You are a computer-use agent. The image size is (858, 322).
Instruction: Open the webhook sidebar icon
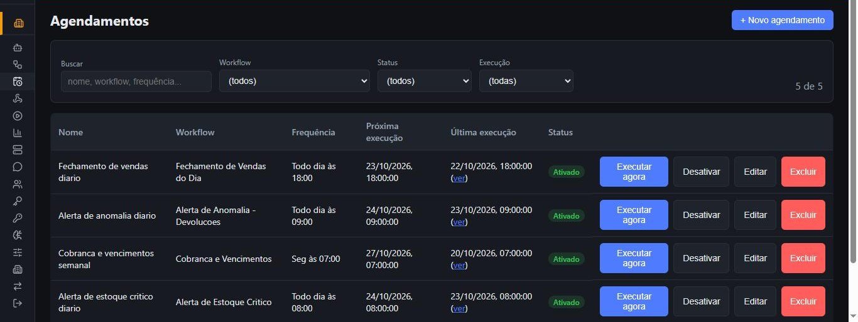pyautogui.click(x=18, y=98)
